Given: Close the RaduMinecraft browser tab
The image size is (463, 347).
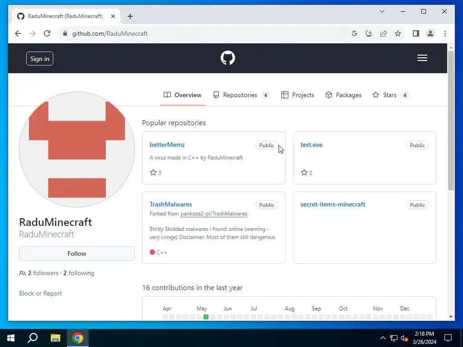Looking at the screenshot, I should click(x=113, y=16).
